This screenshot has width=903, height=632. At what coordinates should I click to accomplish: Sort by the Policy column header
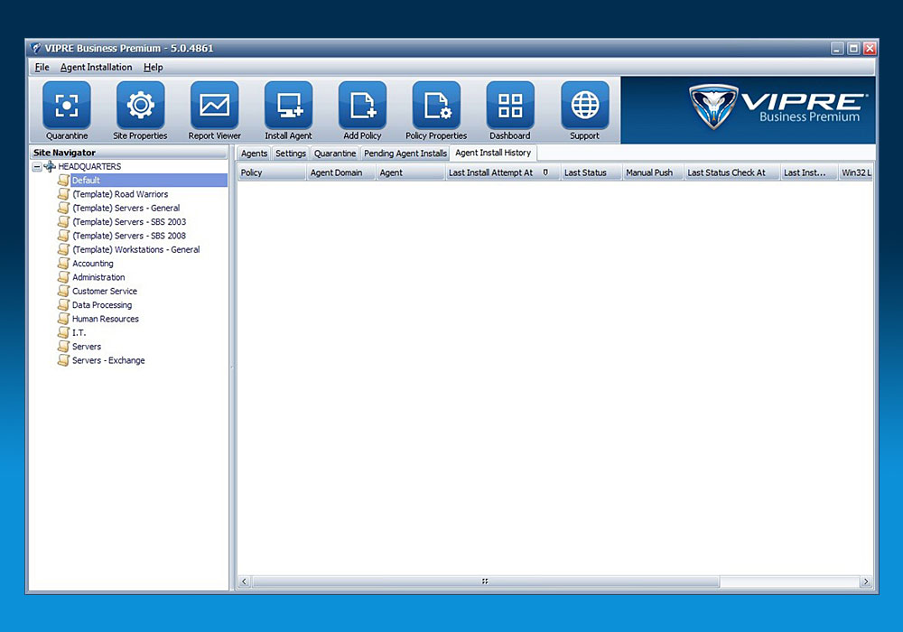tap(272, 172)
